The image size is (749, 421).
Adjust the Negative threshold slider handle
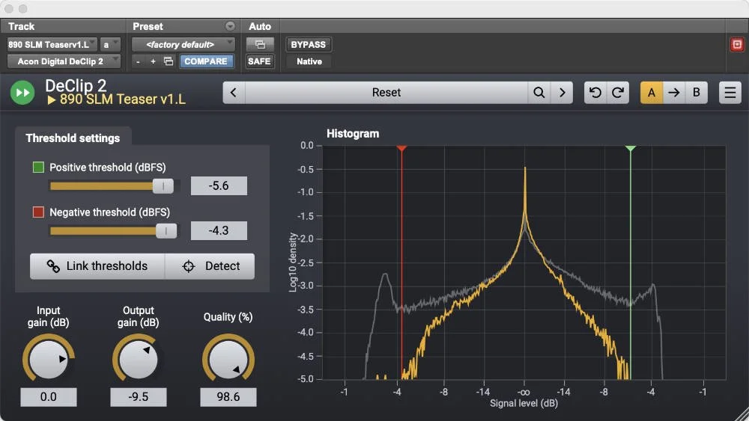click(x=166, y=231)
